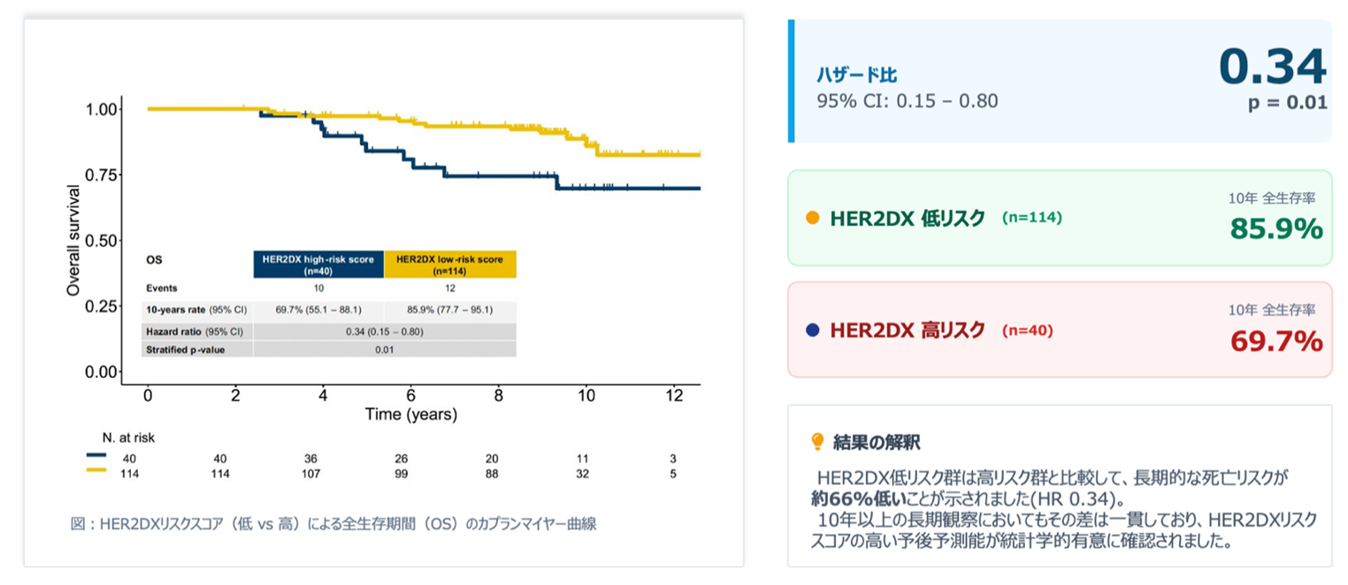Select the HER2DX low-risk score table header
The width and height of the screenshot is (1348, 585).
449,264
